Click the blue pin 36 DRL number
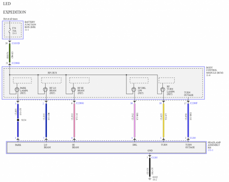 coord(131,103)
